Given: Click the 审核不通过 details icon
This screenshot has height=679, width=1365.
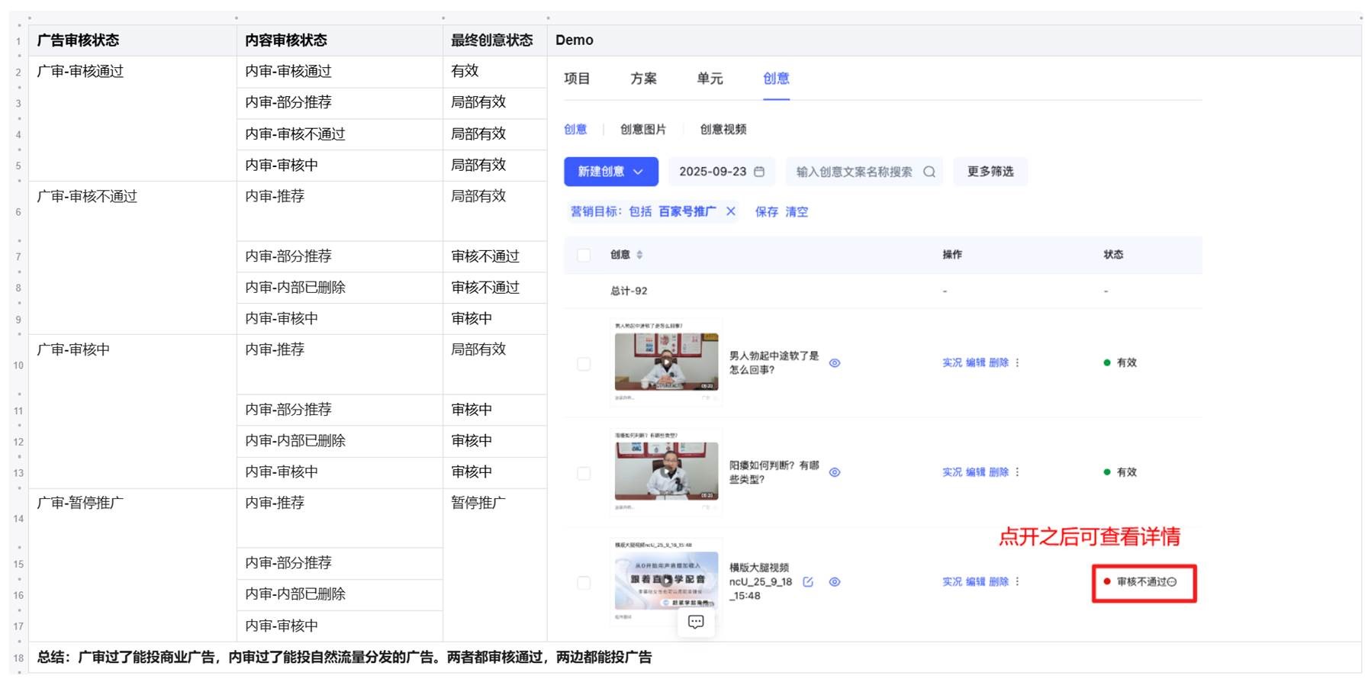Looking at the screenshot, I should (1172, 581).
